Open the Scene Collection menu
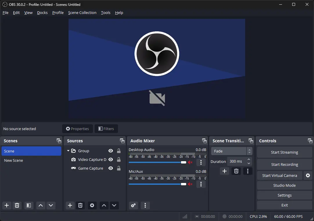This screenshot has height=221, width=314. (82, 12)
